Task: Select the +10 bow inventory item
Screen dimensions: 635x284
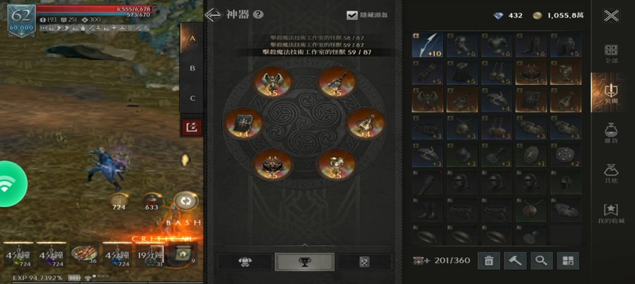Action: (x=428, y=45)
